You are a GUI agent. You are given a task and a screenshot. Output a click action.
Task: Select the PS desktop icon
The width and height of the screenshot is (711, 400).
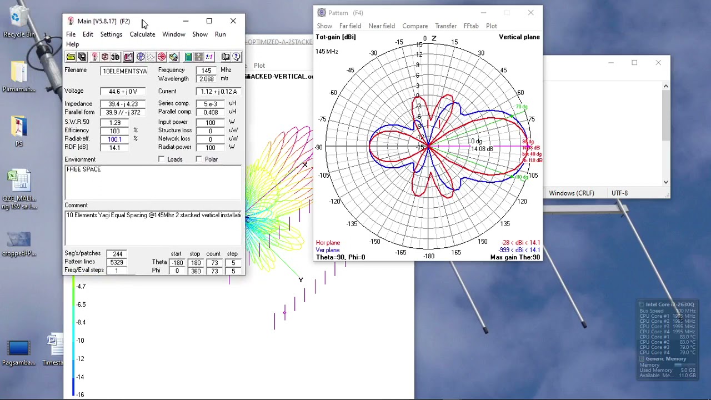pyautogui.click(x=19, y=131)
